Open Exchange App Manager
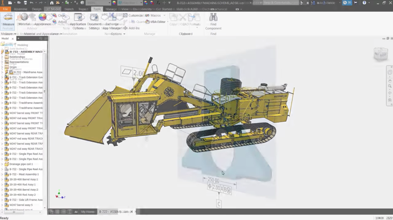Viewport: 393px width, 220px height. pos(112,22)
